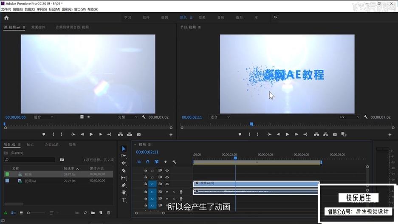Select the Pen tool
The height and width of the screenshot is (224, 398).
coord(124,185)
